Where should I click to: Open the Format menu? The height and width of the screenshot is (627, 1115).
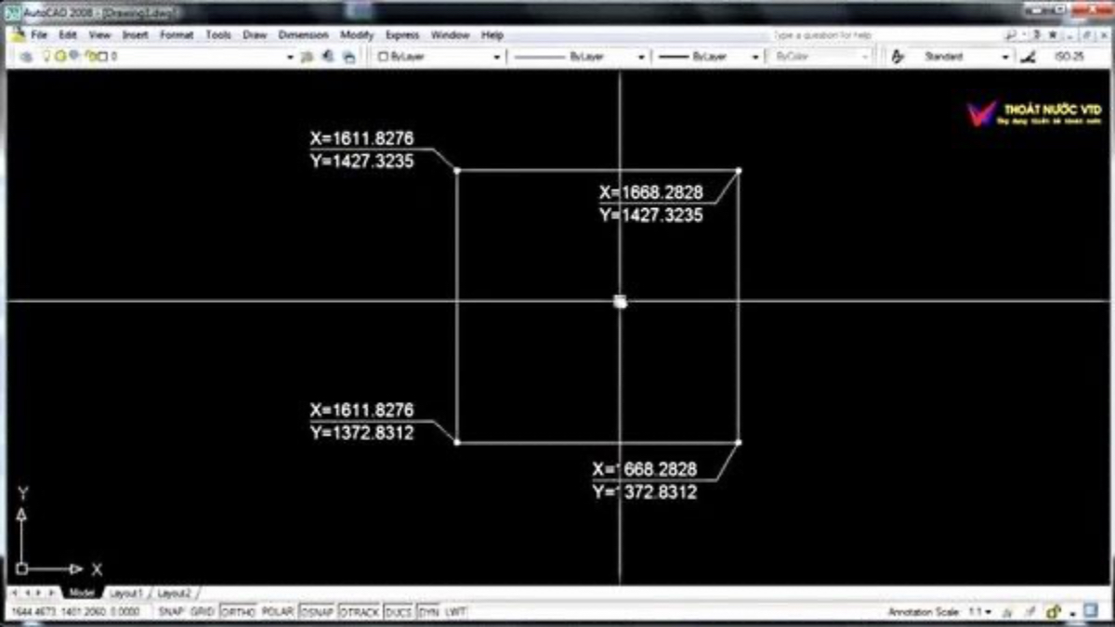point(177,34)
